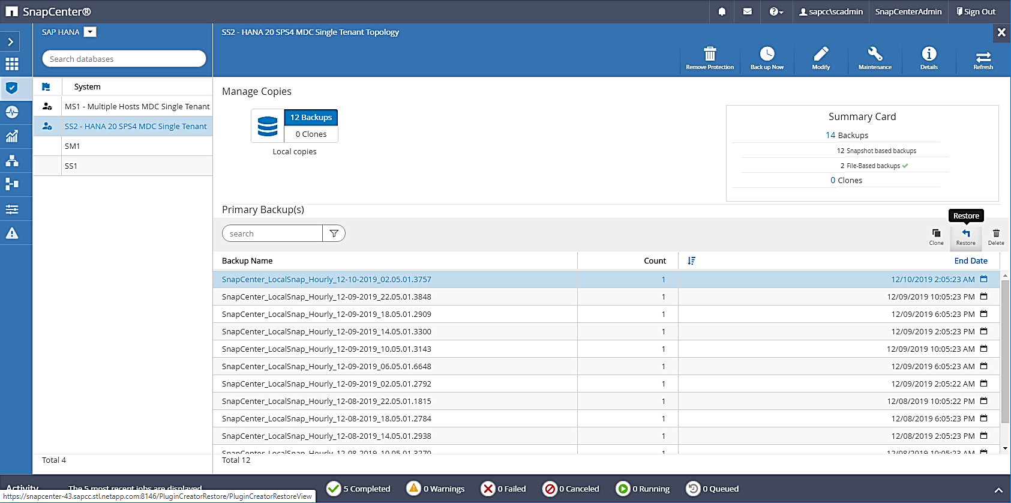Select MS1 - Multiple Hosts MDC Single Tenant

[137, 106]
